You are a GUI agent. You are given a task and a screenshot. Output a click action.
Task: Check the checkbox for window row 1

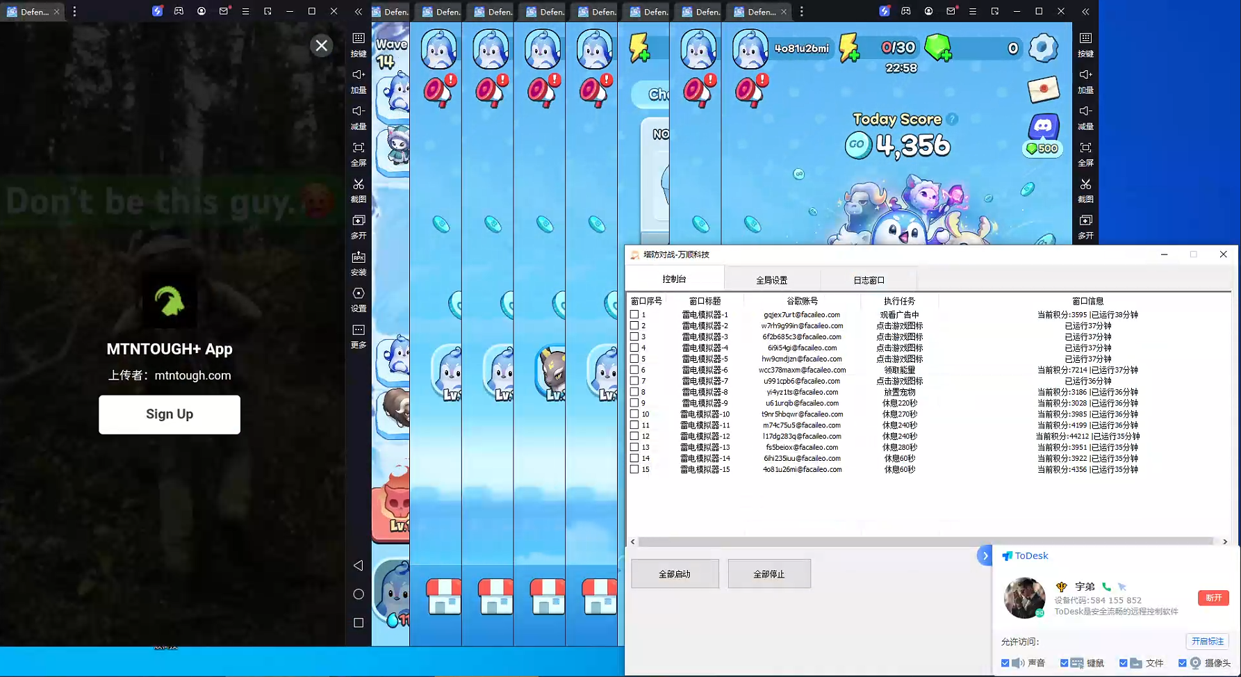coord(634,315)
